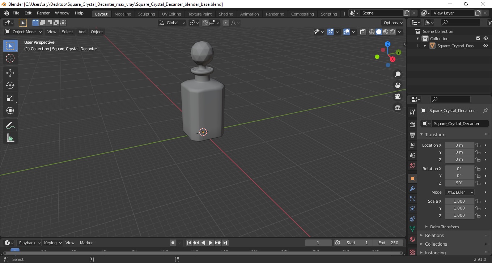
Task: Switch to Sculpting workspace tab
Action: pos(147,14)
